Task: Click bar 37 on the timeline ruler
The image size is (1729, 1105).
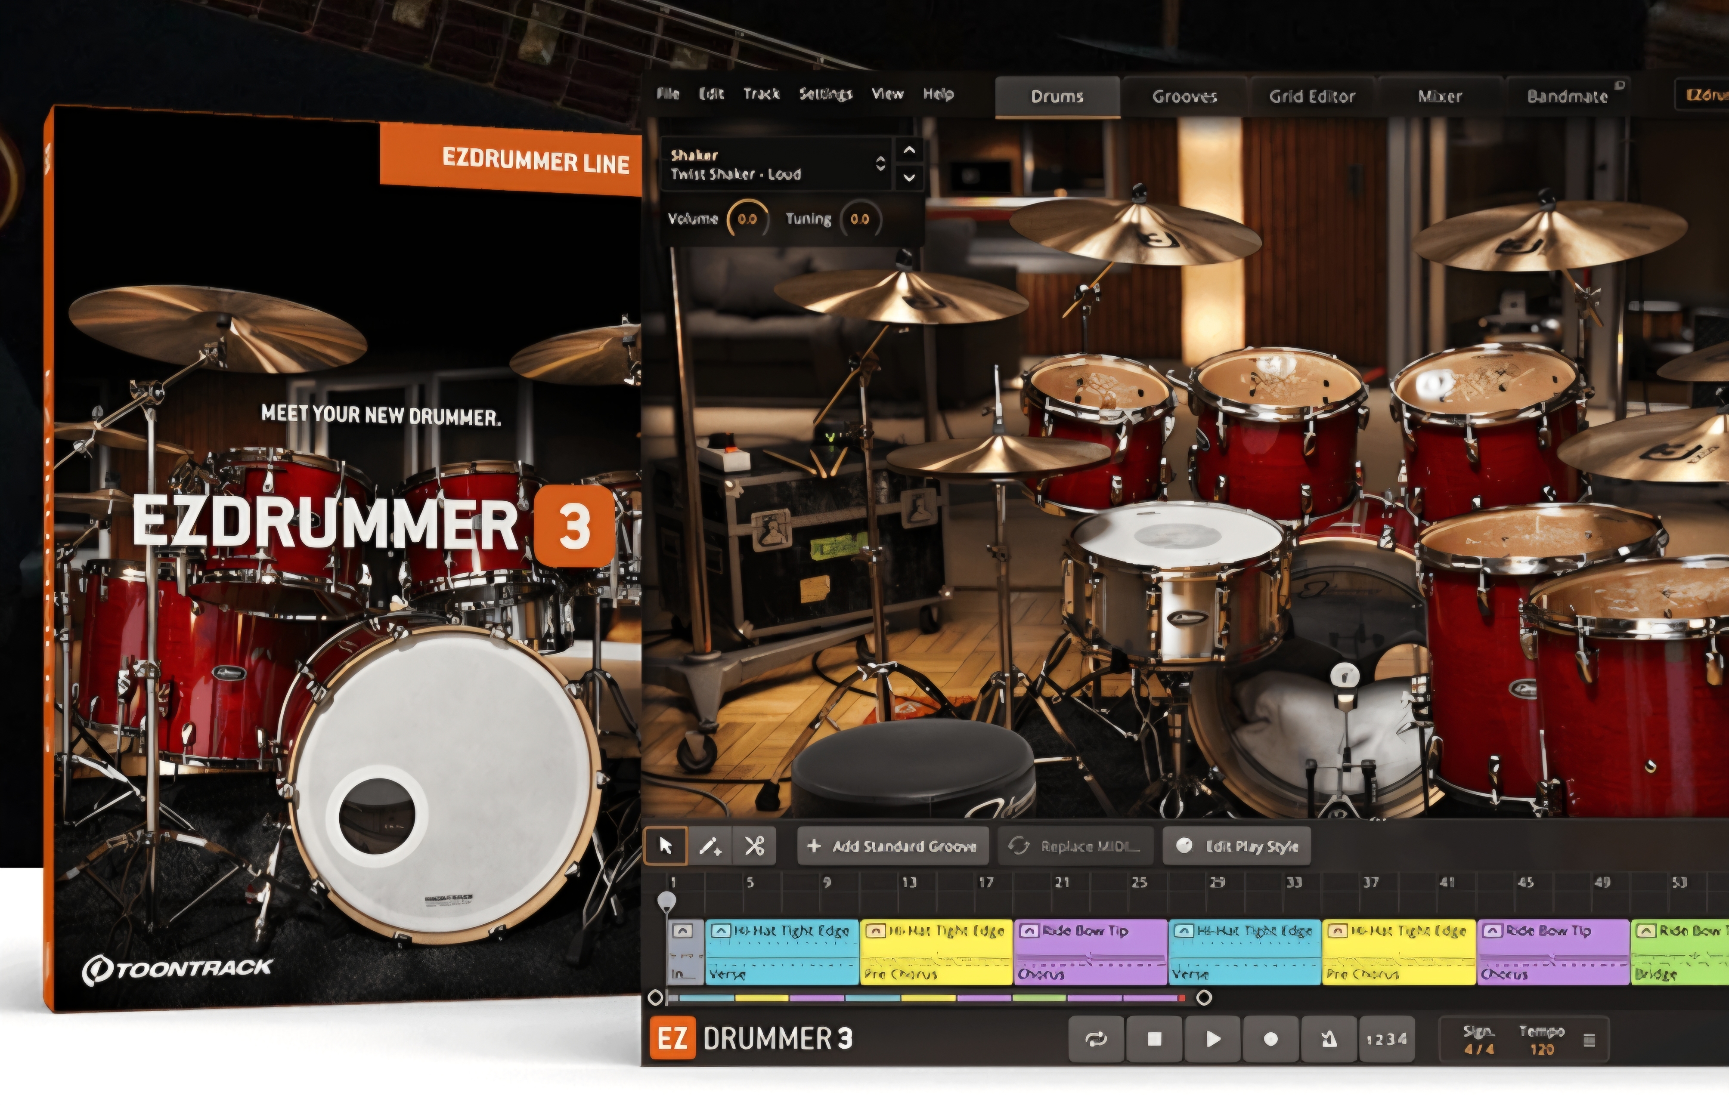Action: 1371,883
